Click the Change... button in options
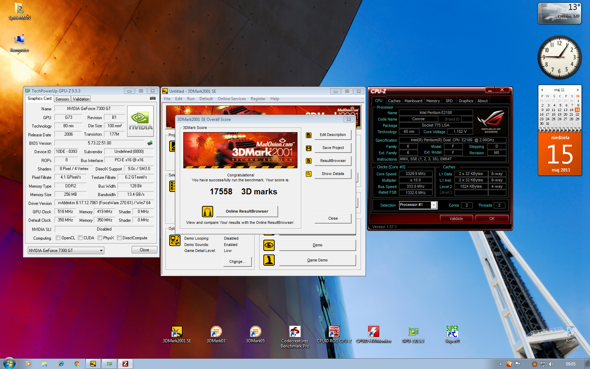 tap(237, 262)
